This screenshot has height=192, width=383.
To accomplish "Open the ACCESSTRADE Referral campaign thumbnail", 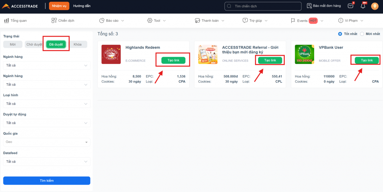I will coord(208,55).
